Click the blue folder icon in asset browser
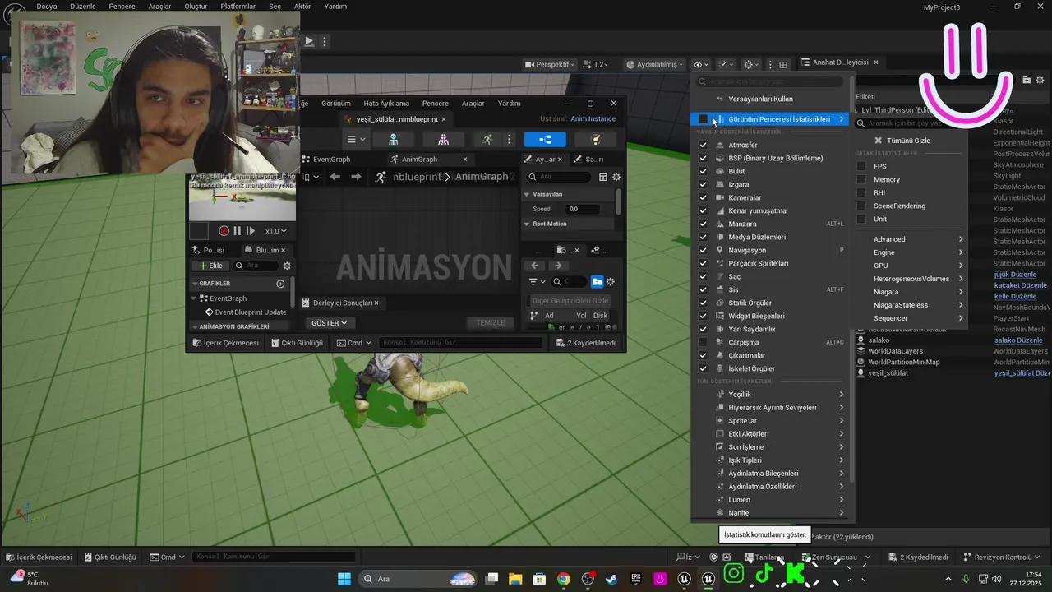 point(597,282)
